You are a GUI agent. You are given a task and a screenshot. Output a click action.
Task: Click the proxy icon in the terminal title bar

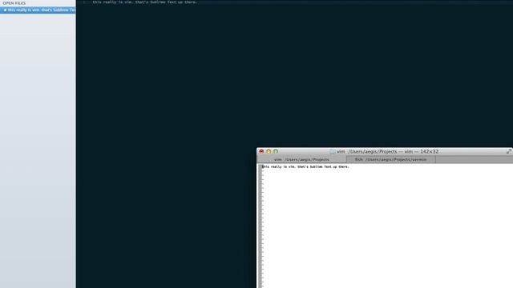coord(333,152)
